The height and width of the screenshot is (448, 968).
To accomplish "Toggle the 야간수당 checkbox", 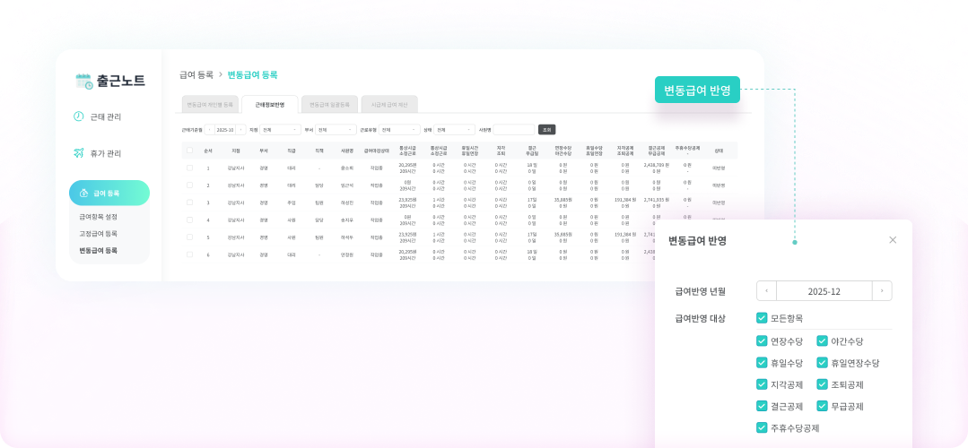I will coord(822,341).
